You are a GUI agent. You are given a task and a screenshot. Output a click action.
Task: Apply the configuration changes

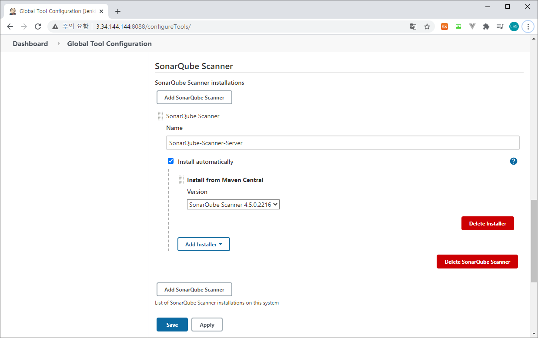coord(207,325)
